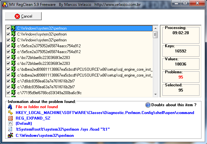Click the icon next to REG_EXPAND_SZ
The width and height of the screenshot is (207, 144).
[10, 118]
